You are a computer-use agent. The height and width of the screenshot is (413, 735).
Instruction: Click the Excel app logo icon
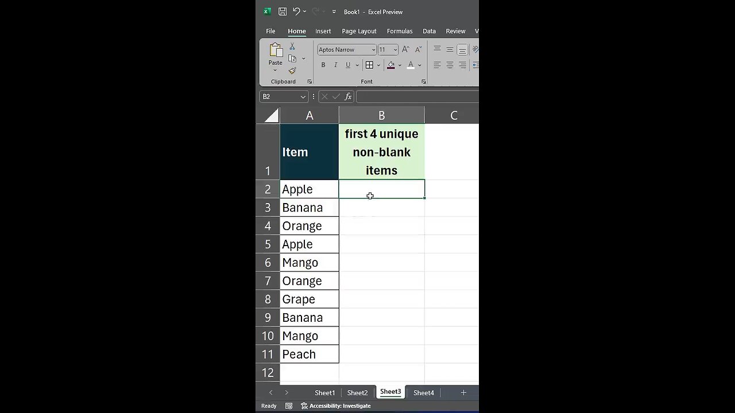[x=267, y=11]
